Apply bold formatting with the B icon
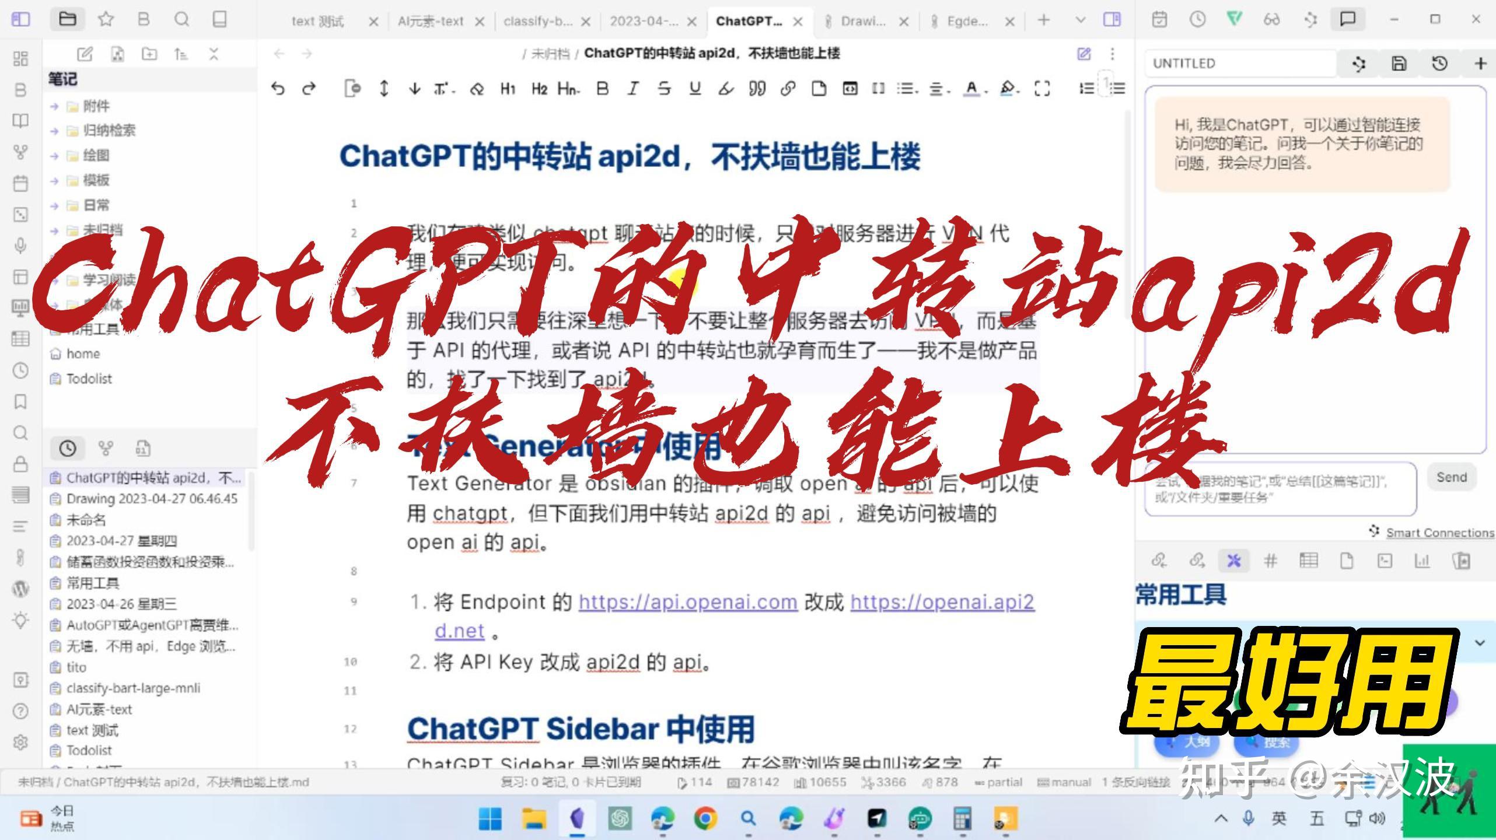1496x840 pixels. [x=602, y=89]
